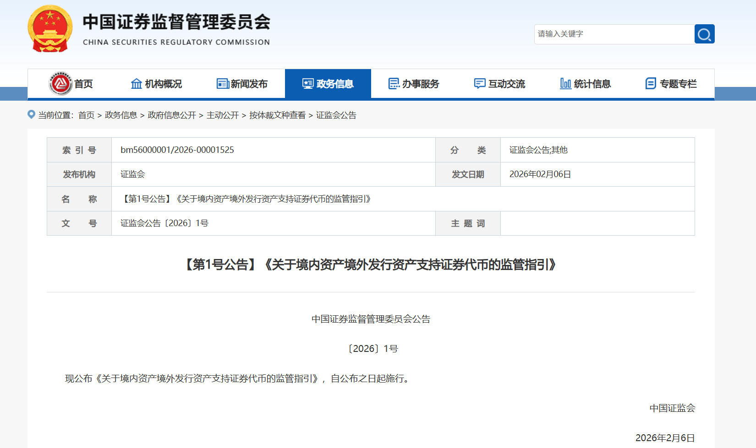Screen dimensions: 756x448
Task: Select the index number bm56000001/2026-00001525 text
Action: (177, 150)
